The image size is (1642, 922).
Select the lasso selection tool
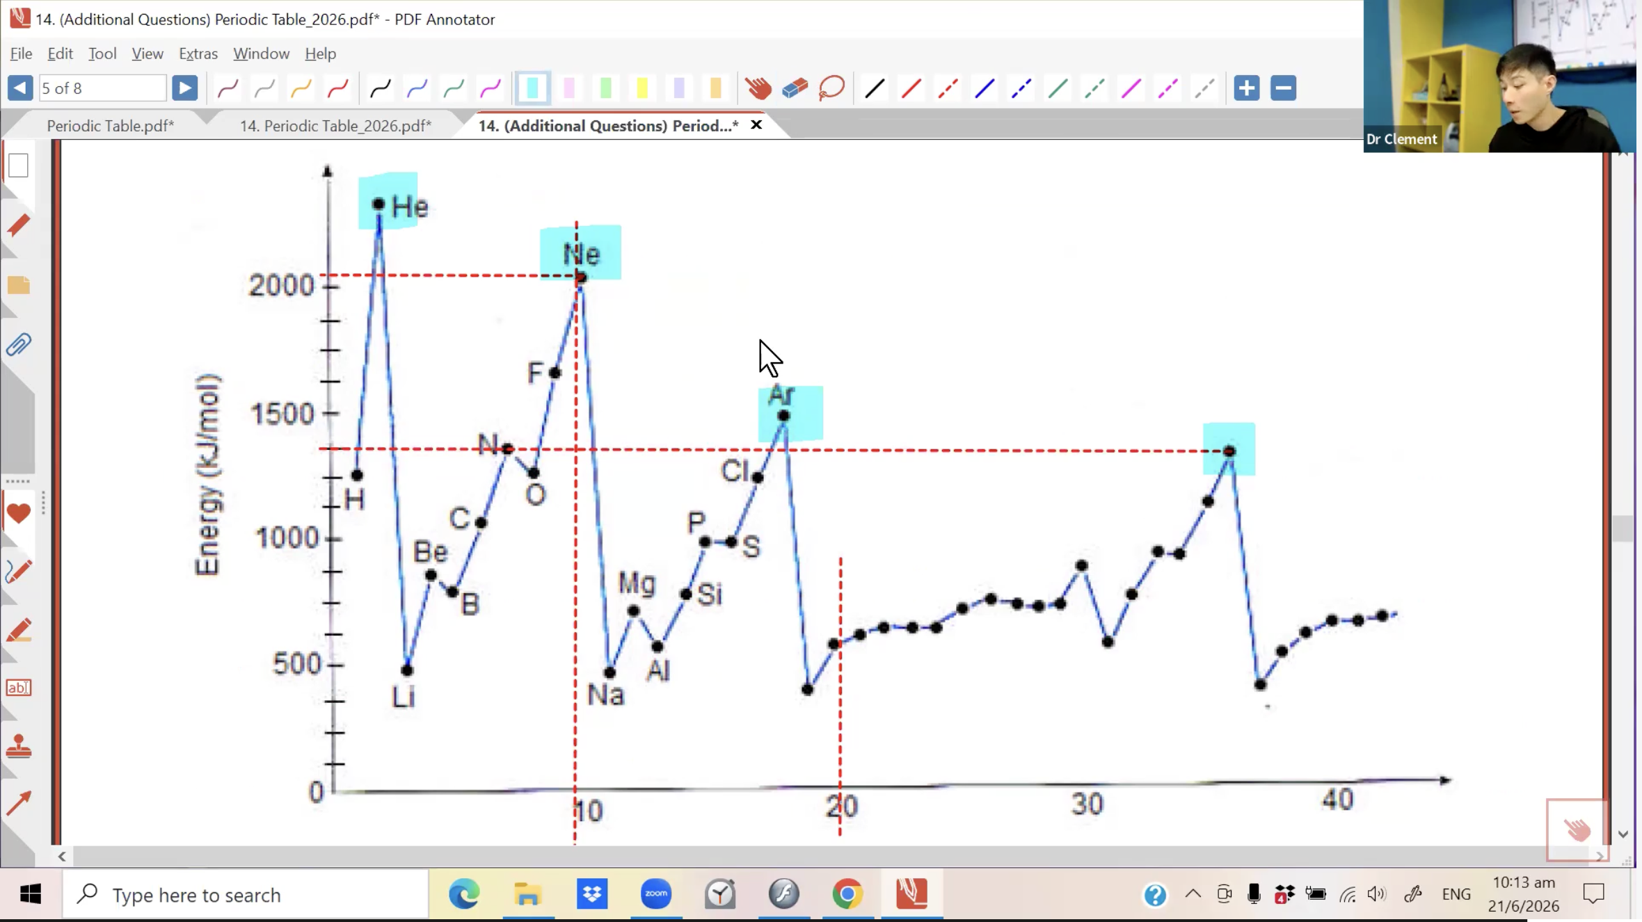pos(831,88)
